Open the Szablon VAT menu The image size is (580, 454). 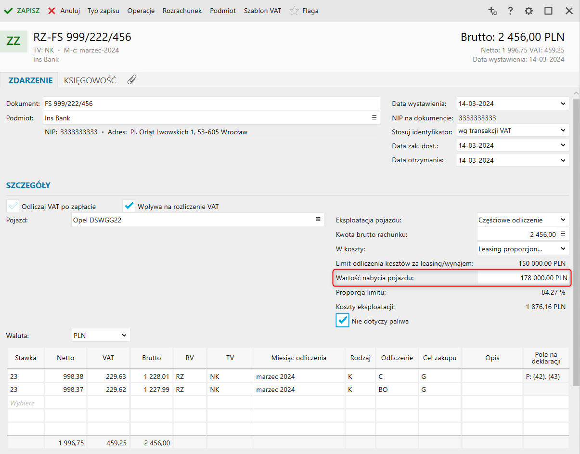[262, 11]
